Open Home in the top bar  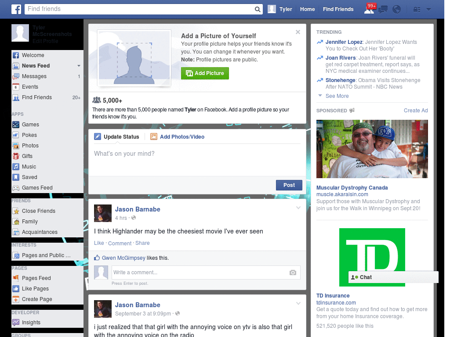click(x=307, y=9)
